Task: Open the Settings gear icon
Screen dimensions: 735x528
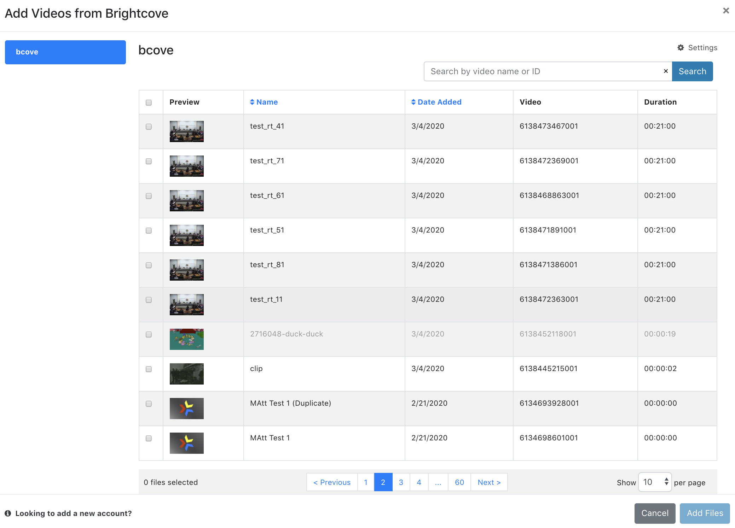Action: (681, 47)
